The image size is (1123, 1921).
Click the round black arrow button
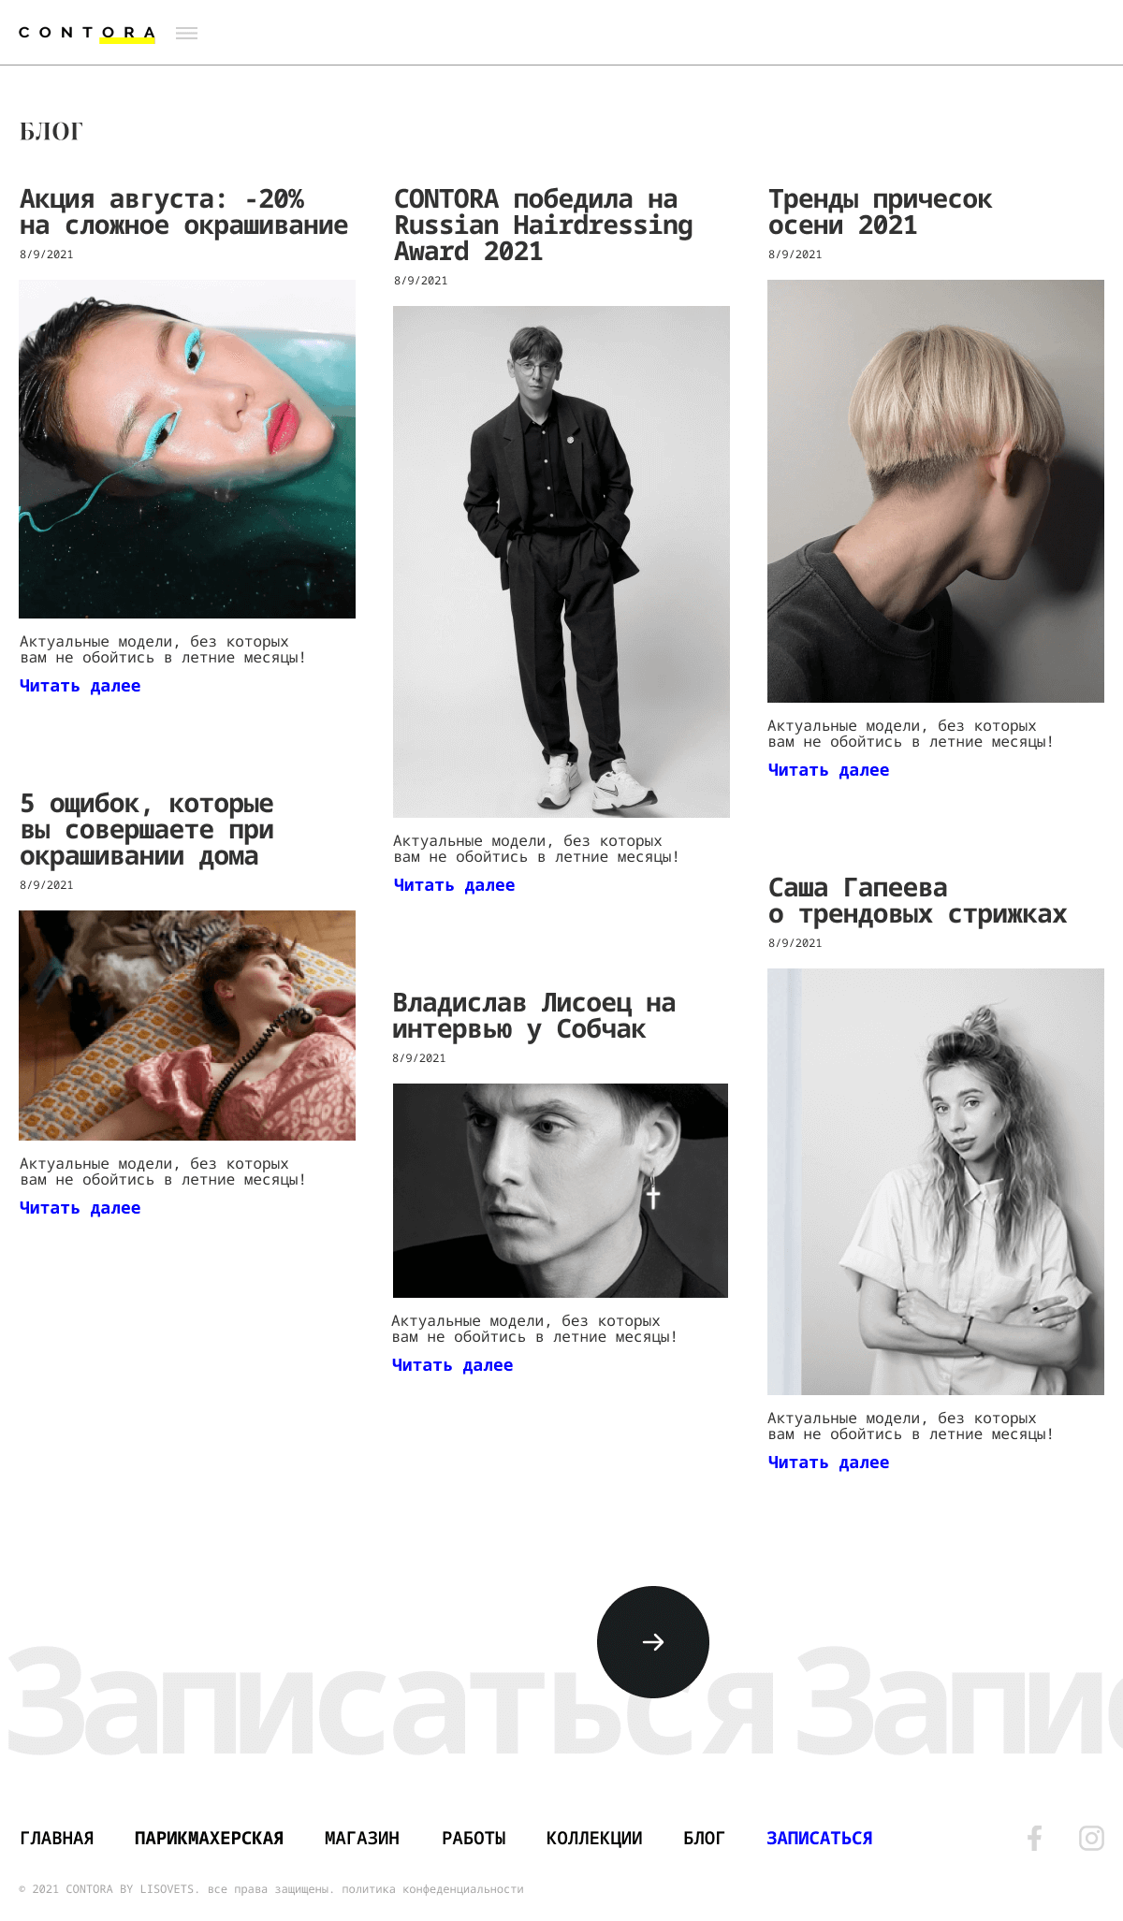[x=653, y=1641]
